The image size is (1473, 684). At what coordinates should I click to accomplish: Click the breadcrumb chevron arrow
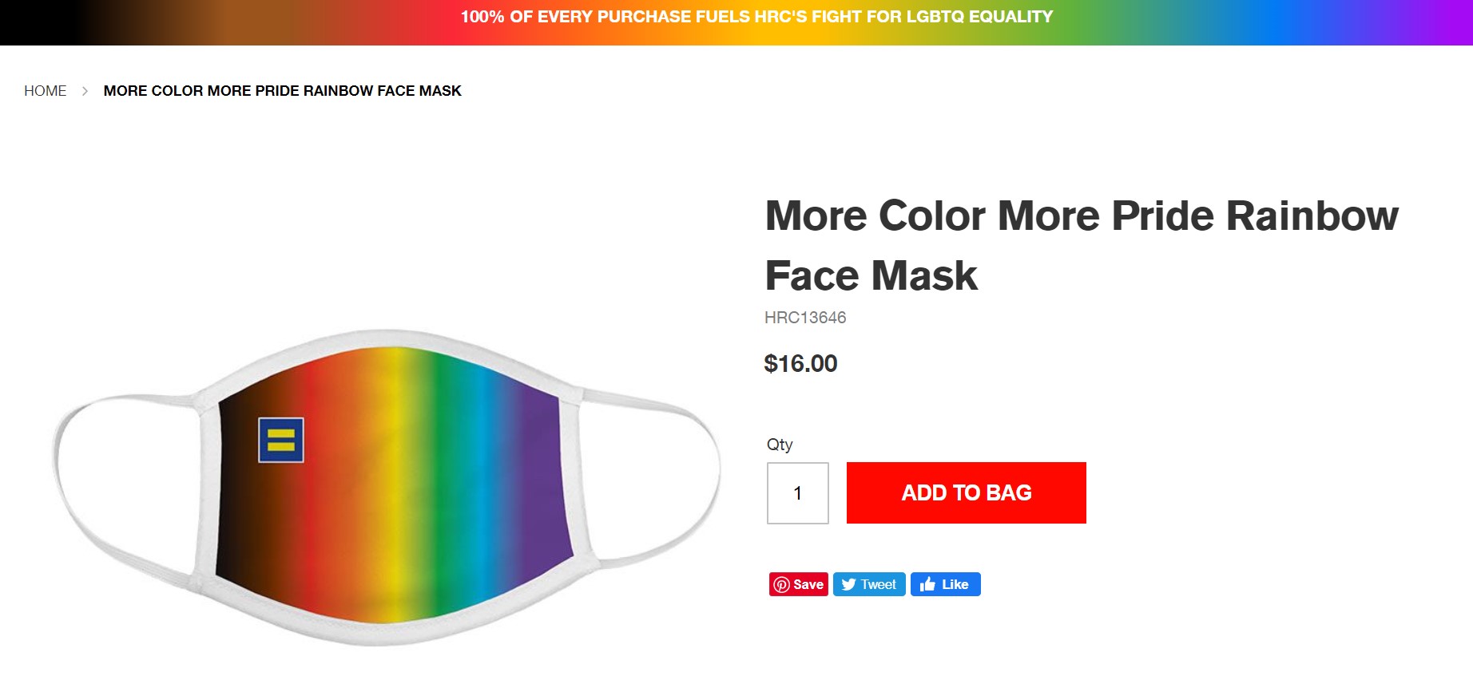85,91
